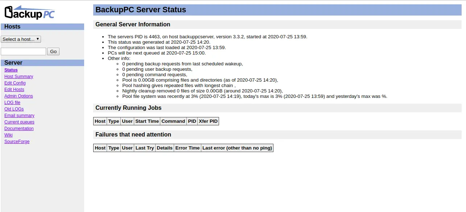Click 0 pending backup requests line
This screenshot has width=466, height=212.
[x=182, y=64]
